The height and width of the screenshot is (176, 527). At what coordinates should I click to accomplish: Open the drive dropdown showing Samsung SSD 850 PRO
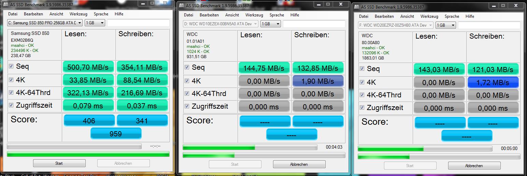pos(45,23)
